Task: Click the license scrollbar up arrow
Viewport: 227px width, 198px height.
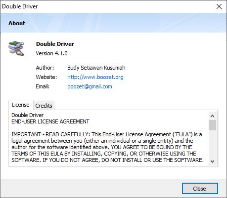Action: pyautogui.click(x=212, y=116)
